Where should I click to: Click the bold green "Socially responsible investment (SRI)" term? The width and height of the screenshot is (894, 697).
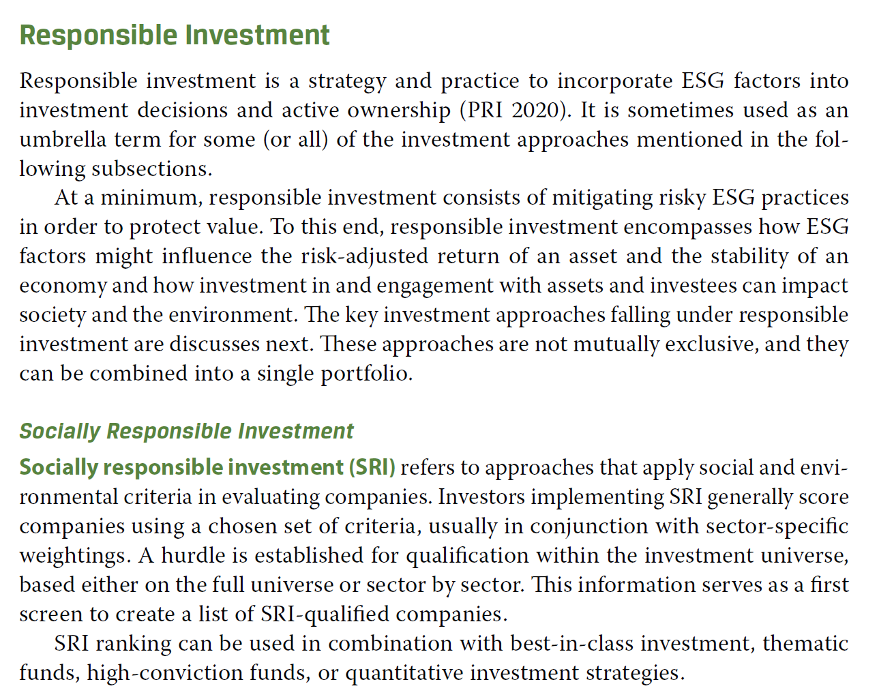point(207,467)
